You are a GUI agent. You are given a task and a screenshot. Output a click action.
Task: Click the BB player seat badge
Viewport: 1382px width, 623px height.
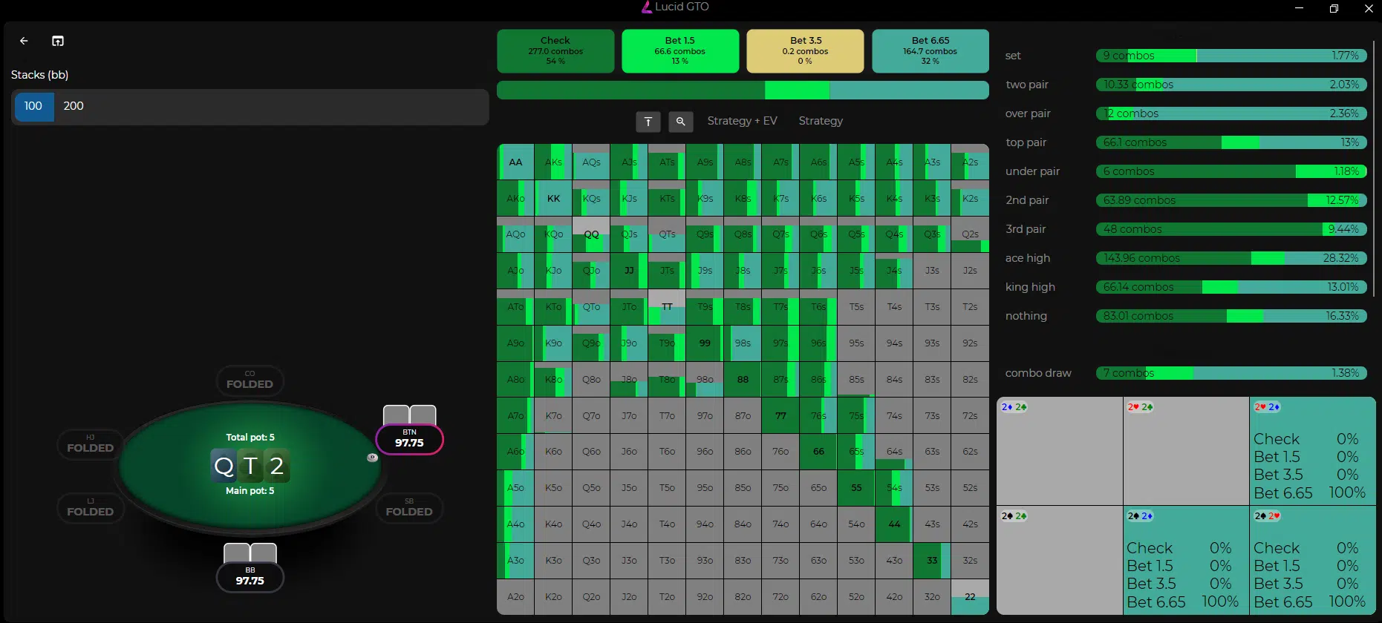click(250, 576)
